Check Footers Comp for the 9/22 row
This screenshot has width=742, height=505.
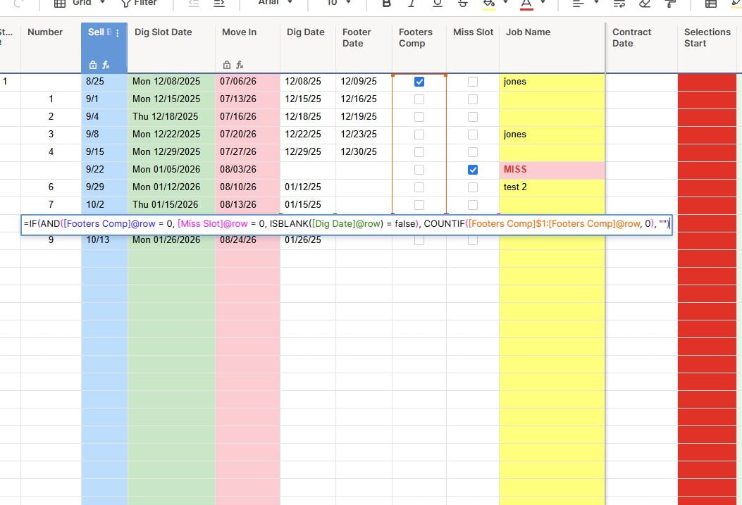click(419, 169)
